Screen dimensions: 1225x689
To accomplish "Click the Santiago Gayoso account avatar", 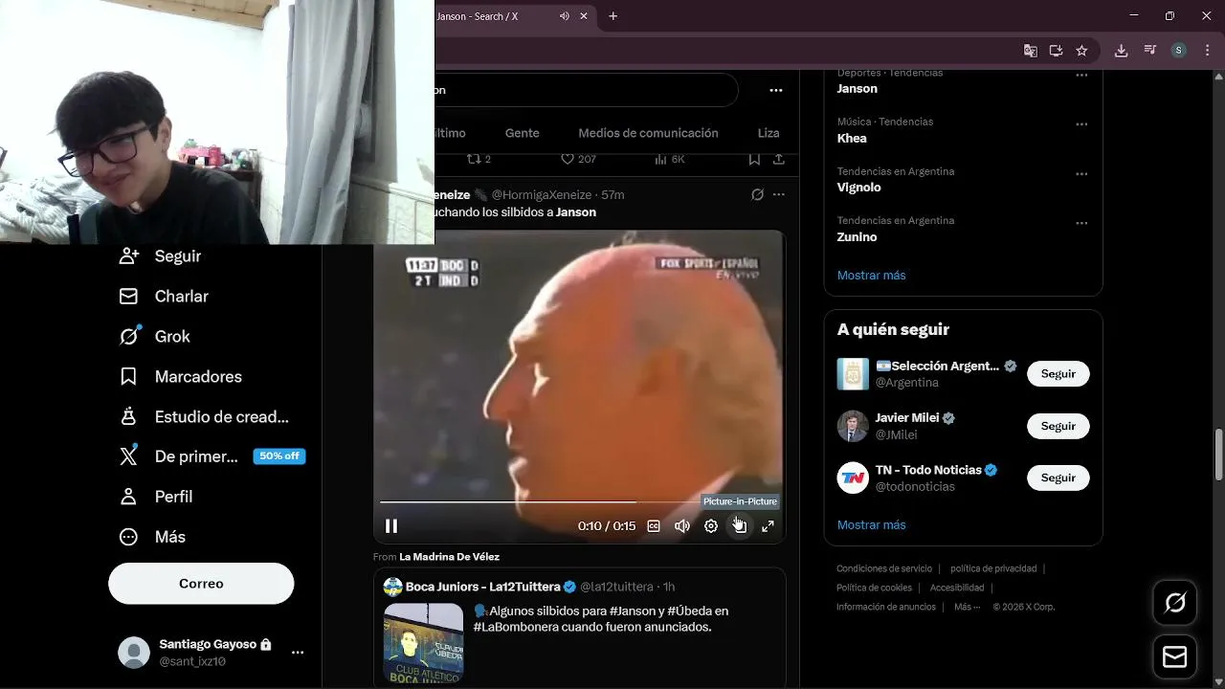I will (x=134, y=653).
